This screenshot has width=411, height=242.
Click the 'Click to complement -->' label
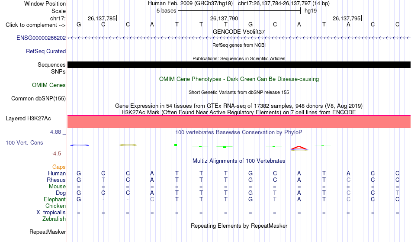click(35, 25)
